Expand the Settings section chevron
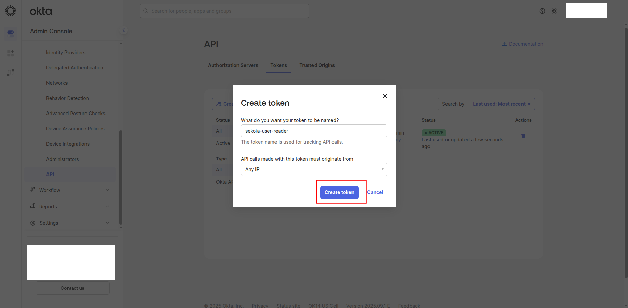 (107, 223)
